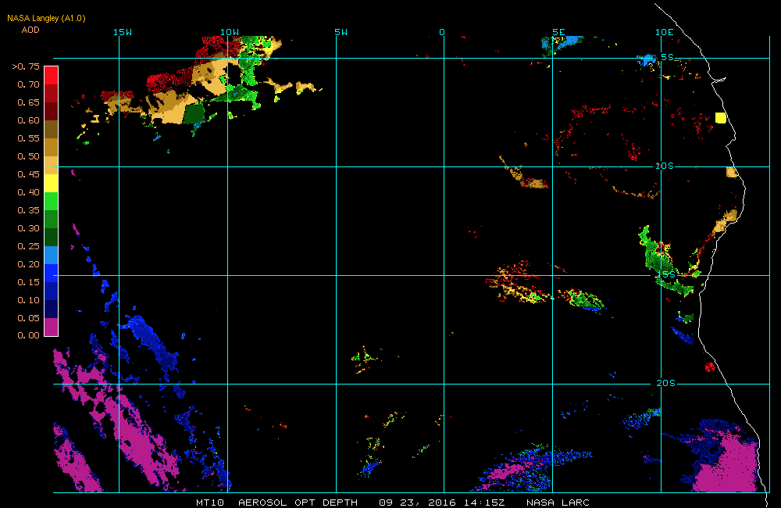Click the AOD legend heading

(30, 30)
